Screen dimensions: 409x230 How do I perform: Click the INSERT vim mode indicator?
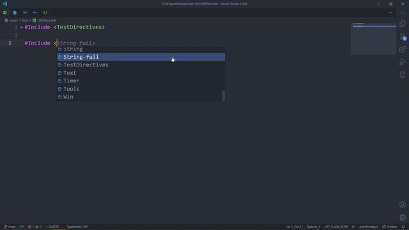tap(54, 227)
